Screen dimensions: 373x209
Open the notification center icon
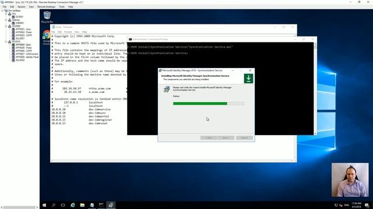click(x=367, y=205)
